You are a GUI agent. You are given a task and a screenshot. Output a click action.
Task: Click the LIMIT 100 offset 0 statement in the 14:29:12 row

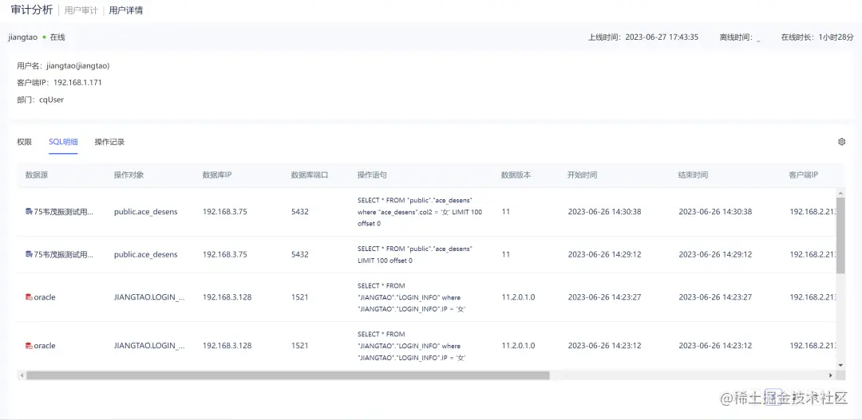pyautogui.click(x=415, y=255)
